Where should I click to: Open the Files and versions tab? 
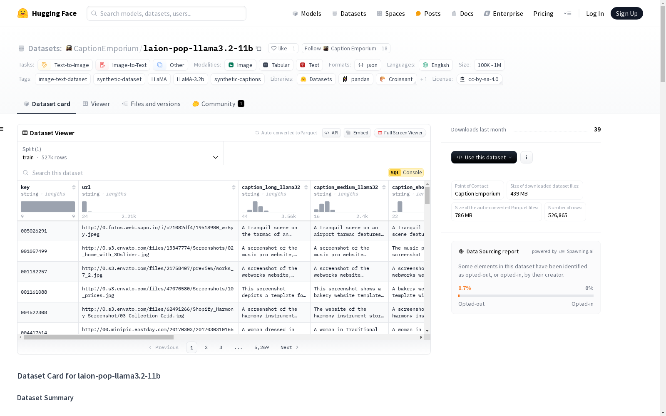(151, 104)
